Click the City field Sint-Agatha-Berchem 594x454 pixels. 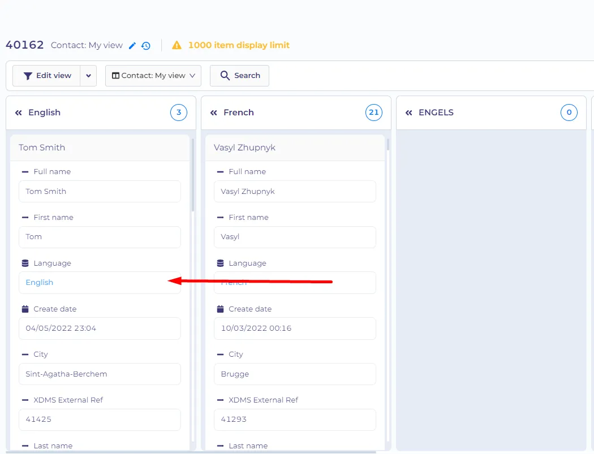(100, 374)
